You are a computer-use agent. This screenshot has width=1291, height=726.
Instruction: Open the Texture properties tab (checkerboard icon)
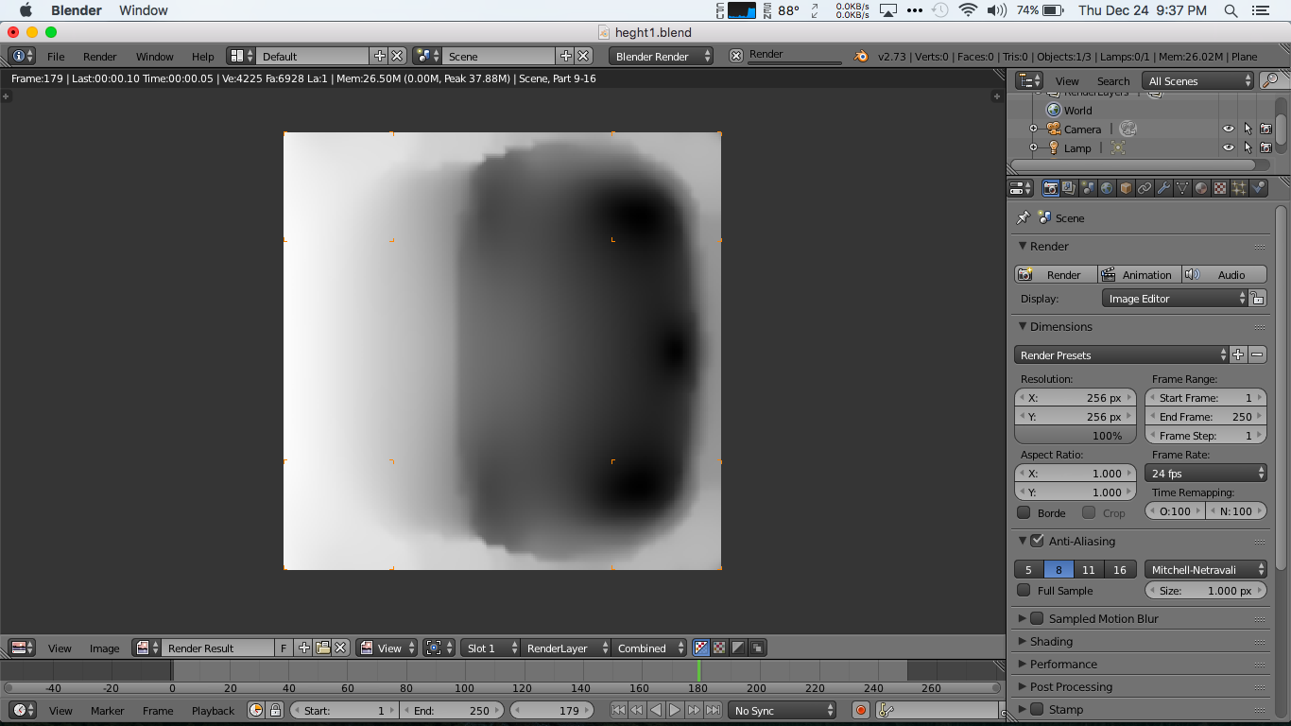[x=1220, y=188]
